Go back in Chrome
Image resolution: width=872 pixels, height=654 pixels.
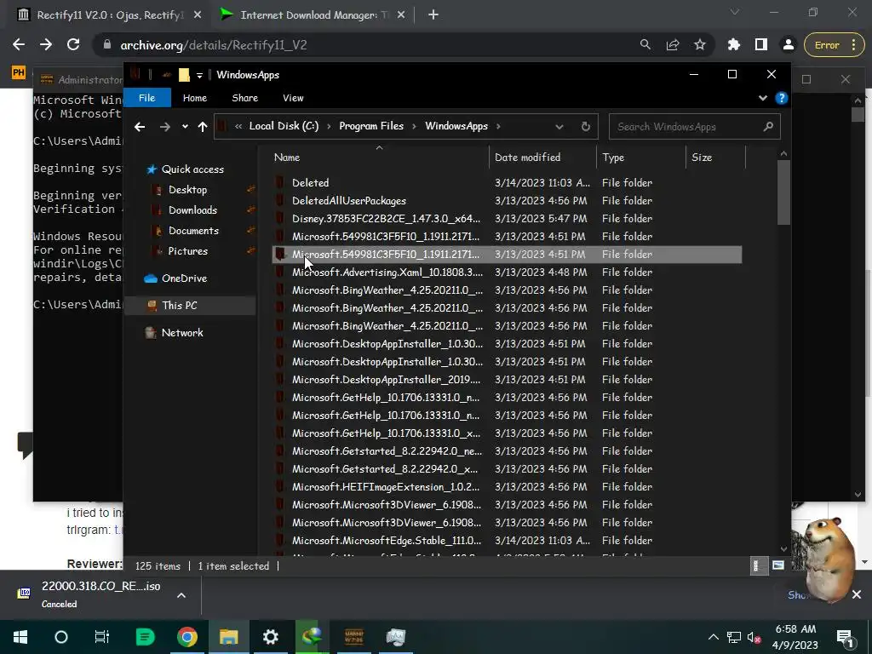pyautogui.click(x=19, y=44)
